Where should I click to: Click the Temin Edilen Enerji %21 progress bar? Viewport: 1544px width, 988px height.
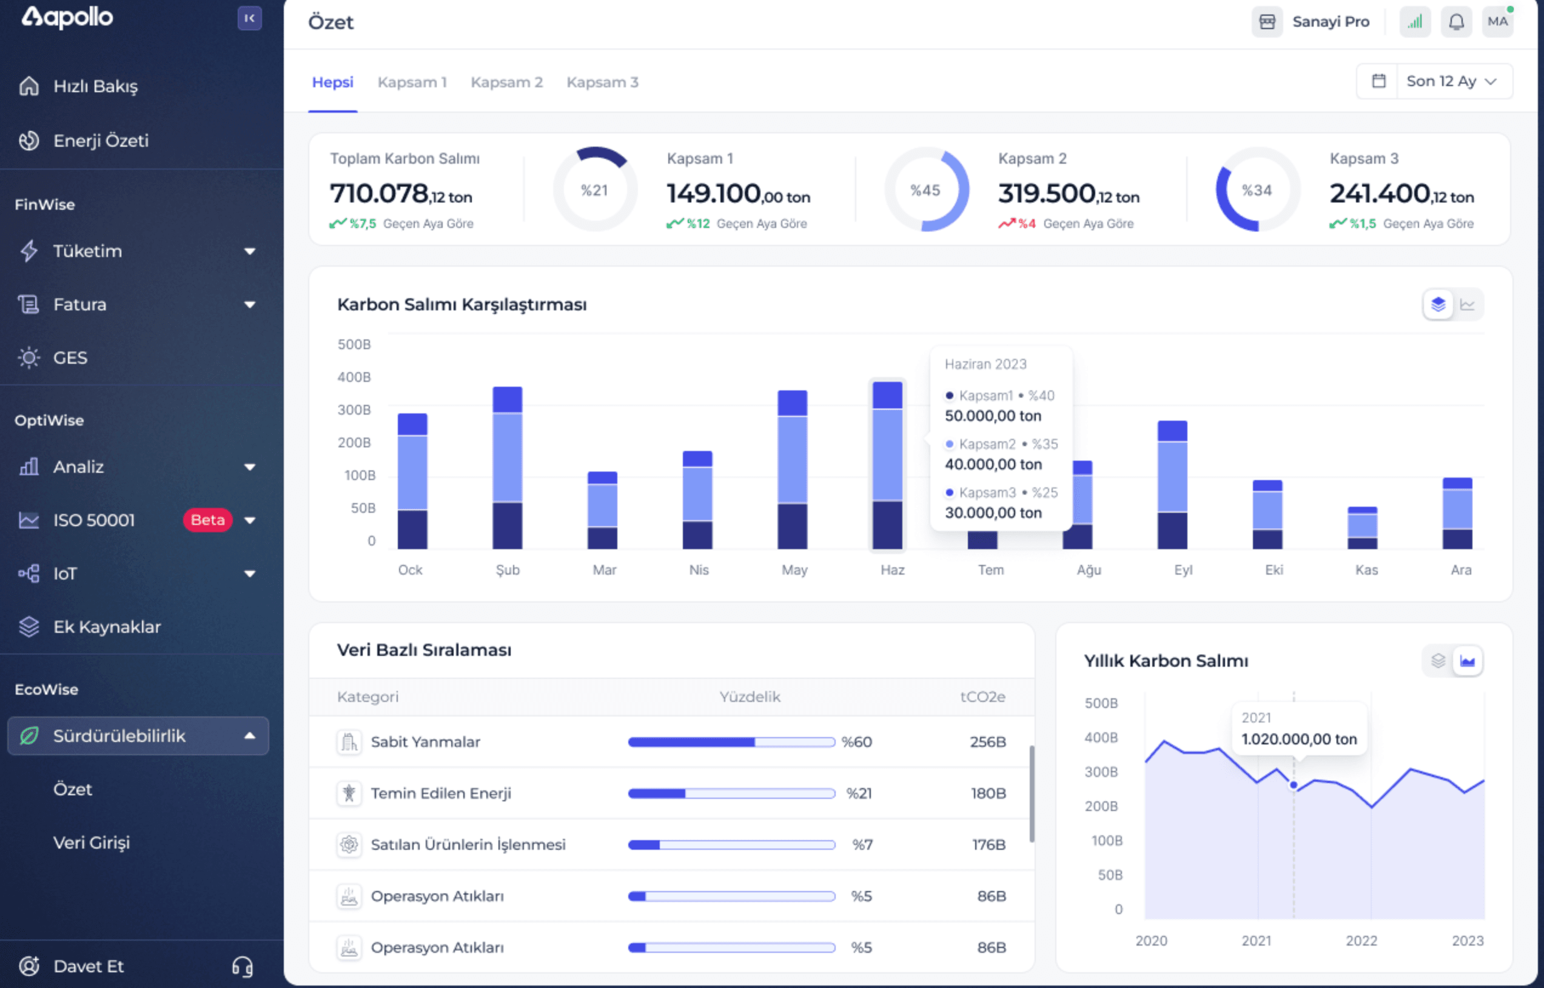pos(731,793)
